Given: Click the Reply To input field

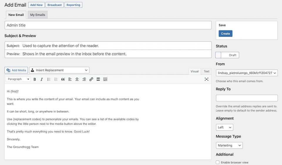Looking at the screenshot, I should tap(247, 98).
